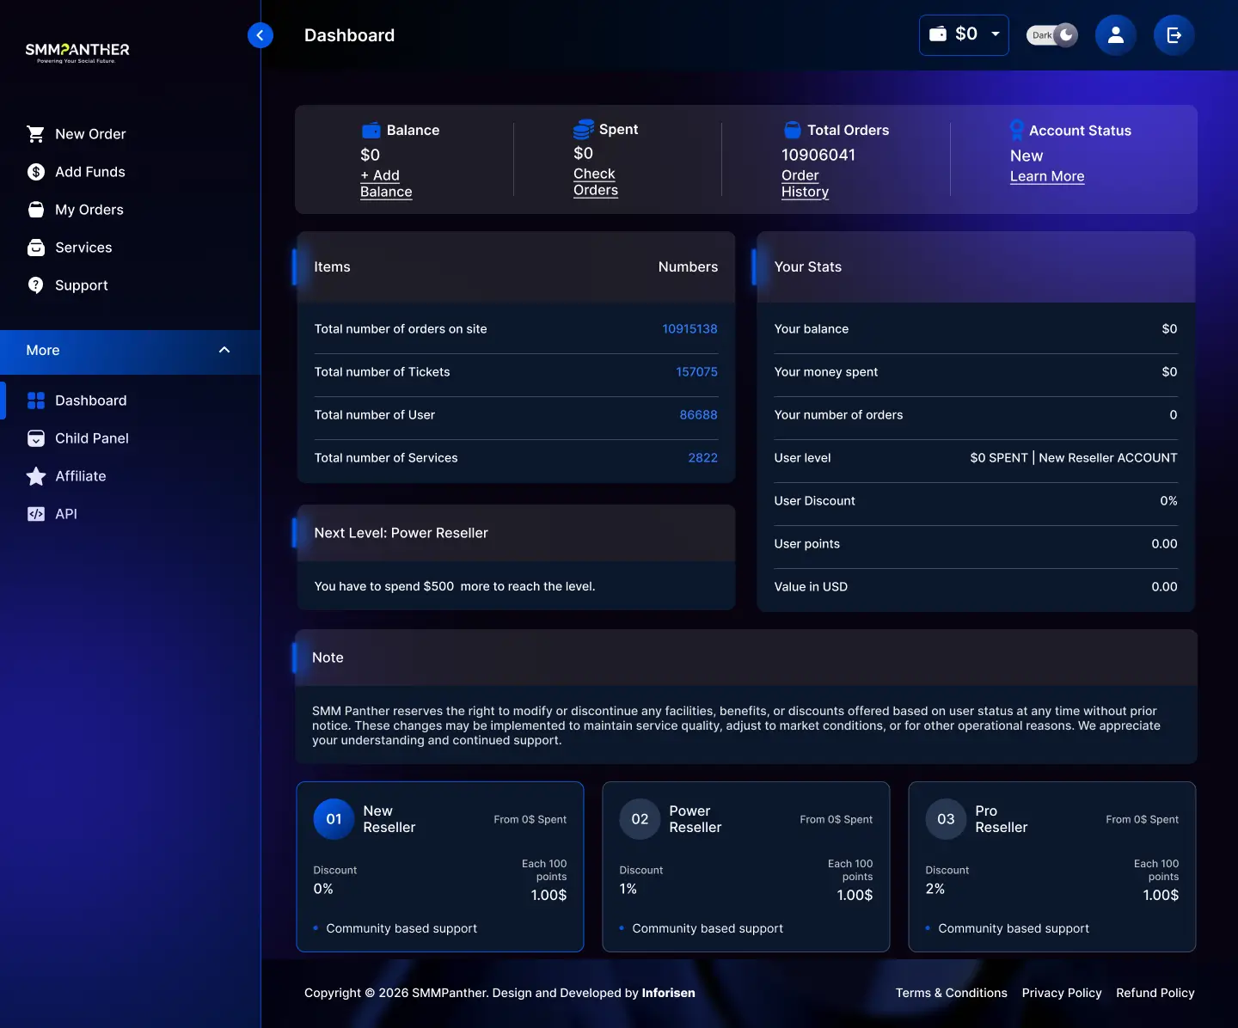
Task: Open Child Panel menu item
Action: point(91,438)
